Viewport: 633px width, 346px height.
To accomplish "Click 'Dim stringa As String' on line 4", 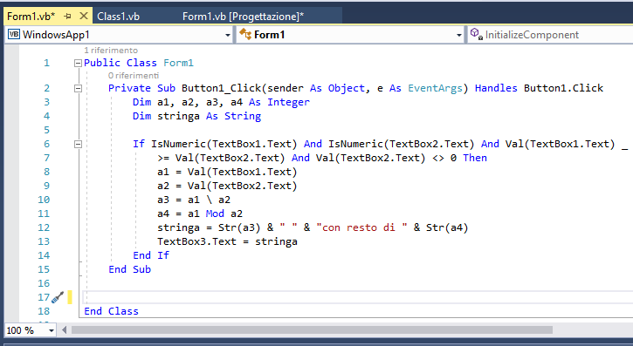I will point(196,116).
